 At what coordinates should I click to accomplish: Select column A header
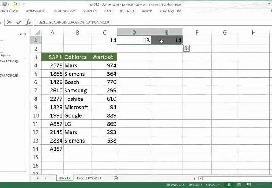[x=53, y=32]
